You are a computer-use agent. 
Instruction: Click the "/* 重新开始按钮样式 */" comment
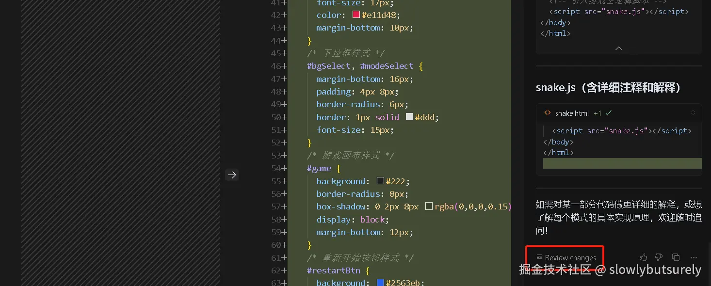359,258
